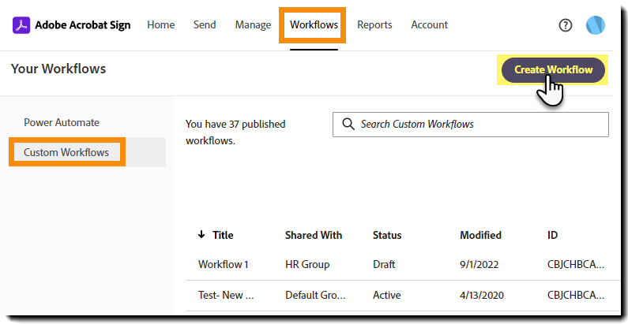Viewport: 628px width, 324px height.
Task: Sort by the Modified column header
Action: (x=480, y=235)
